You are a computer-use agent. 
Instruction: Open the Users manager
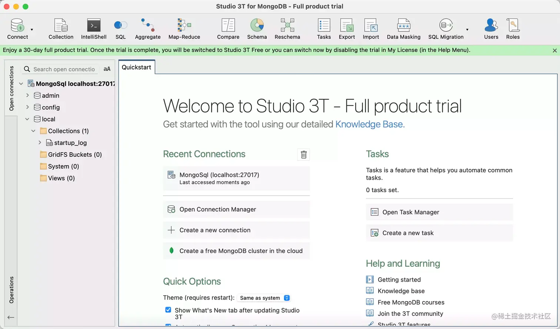click(491, 29)
